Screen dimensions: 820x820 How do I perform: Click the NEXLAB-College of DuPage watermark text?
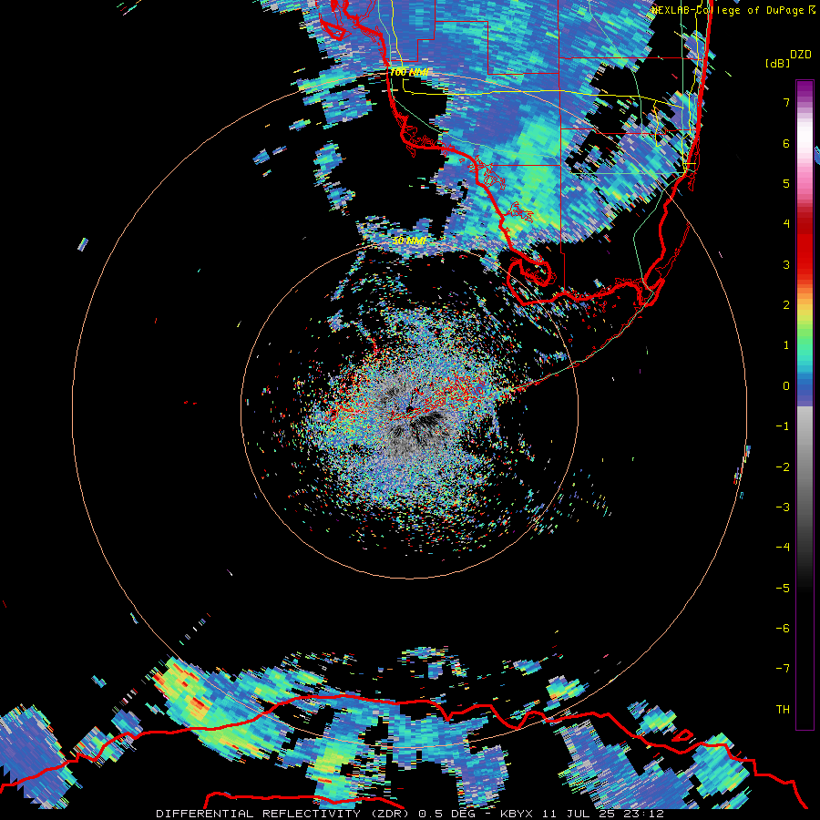coord(730,10)
